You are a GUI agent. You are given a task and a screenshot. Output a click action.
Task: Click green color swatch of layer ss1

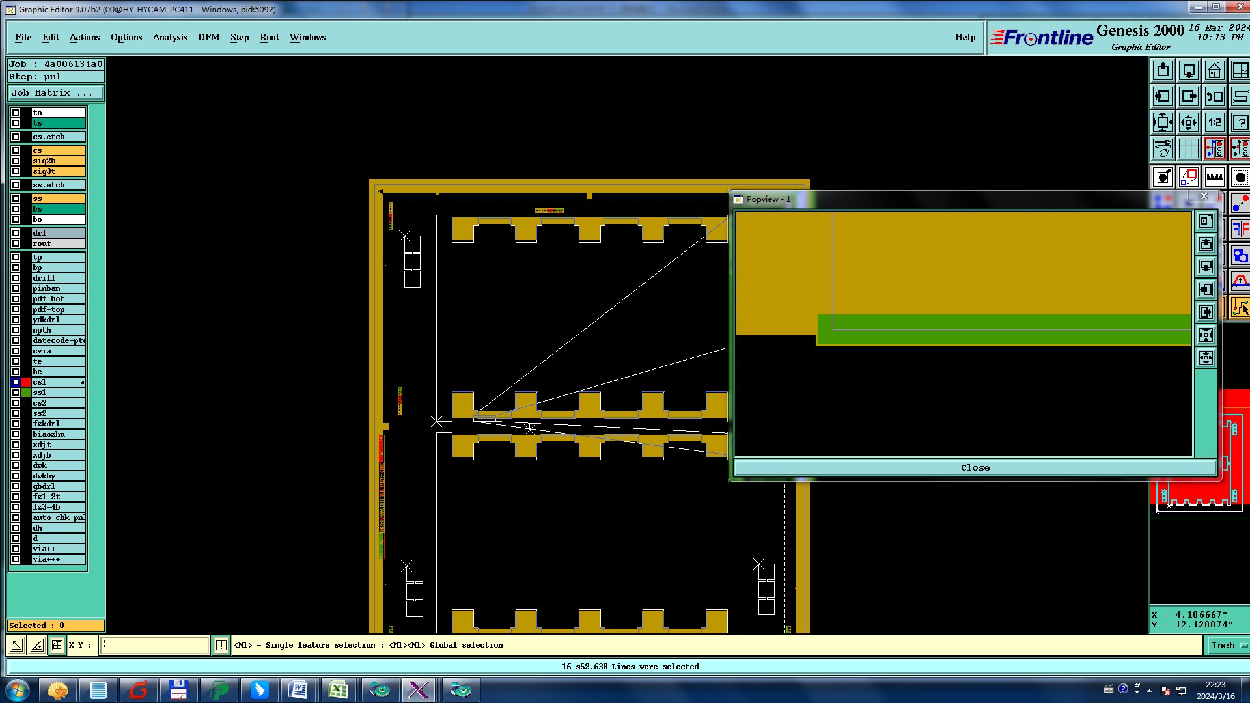(26, 393)
